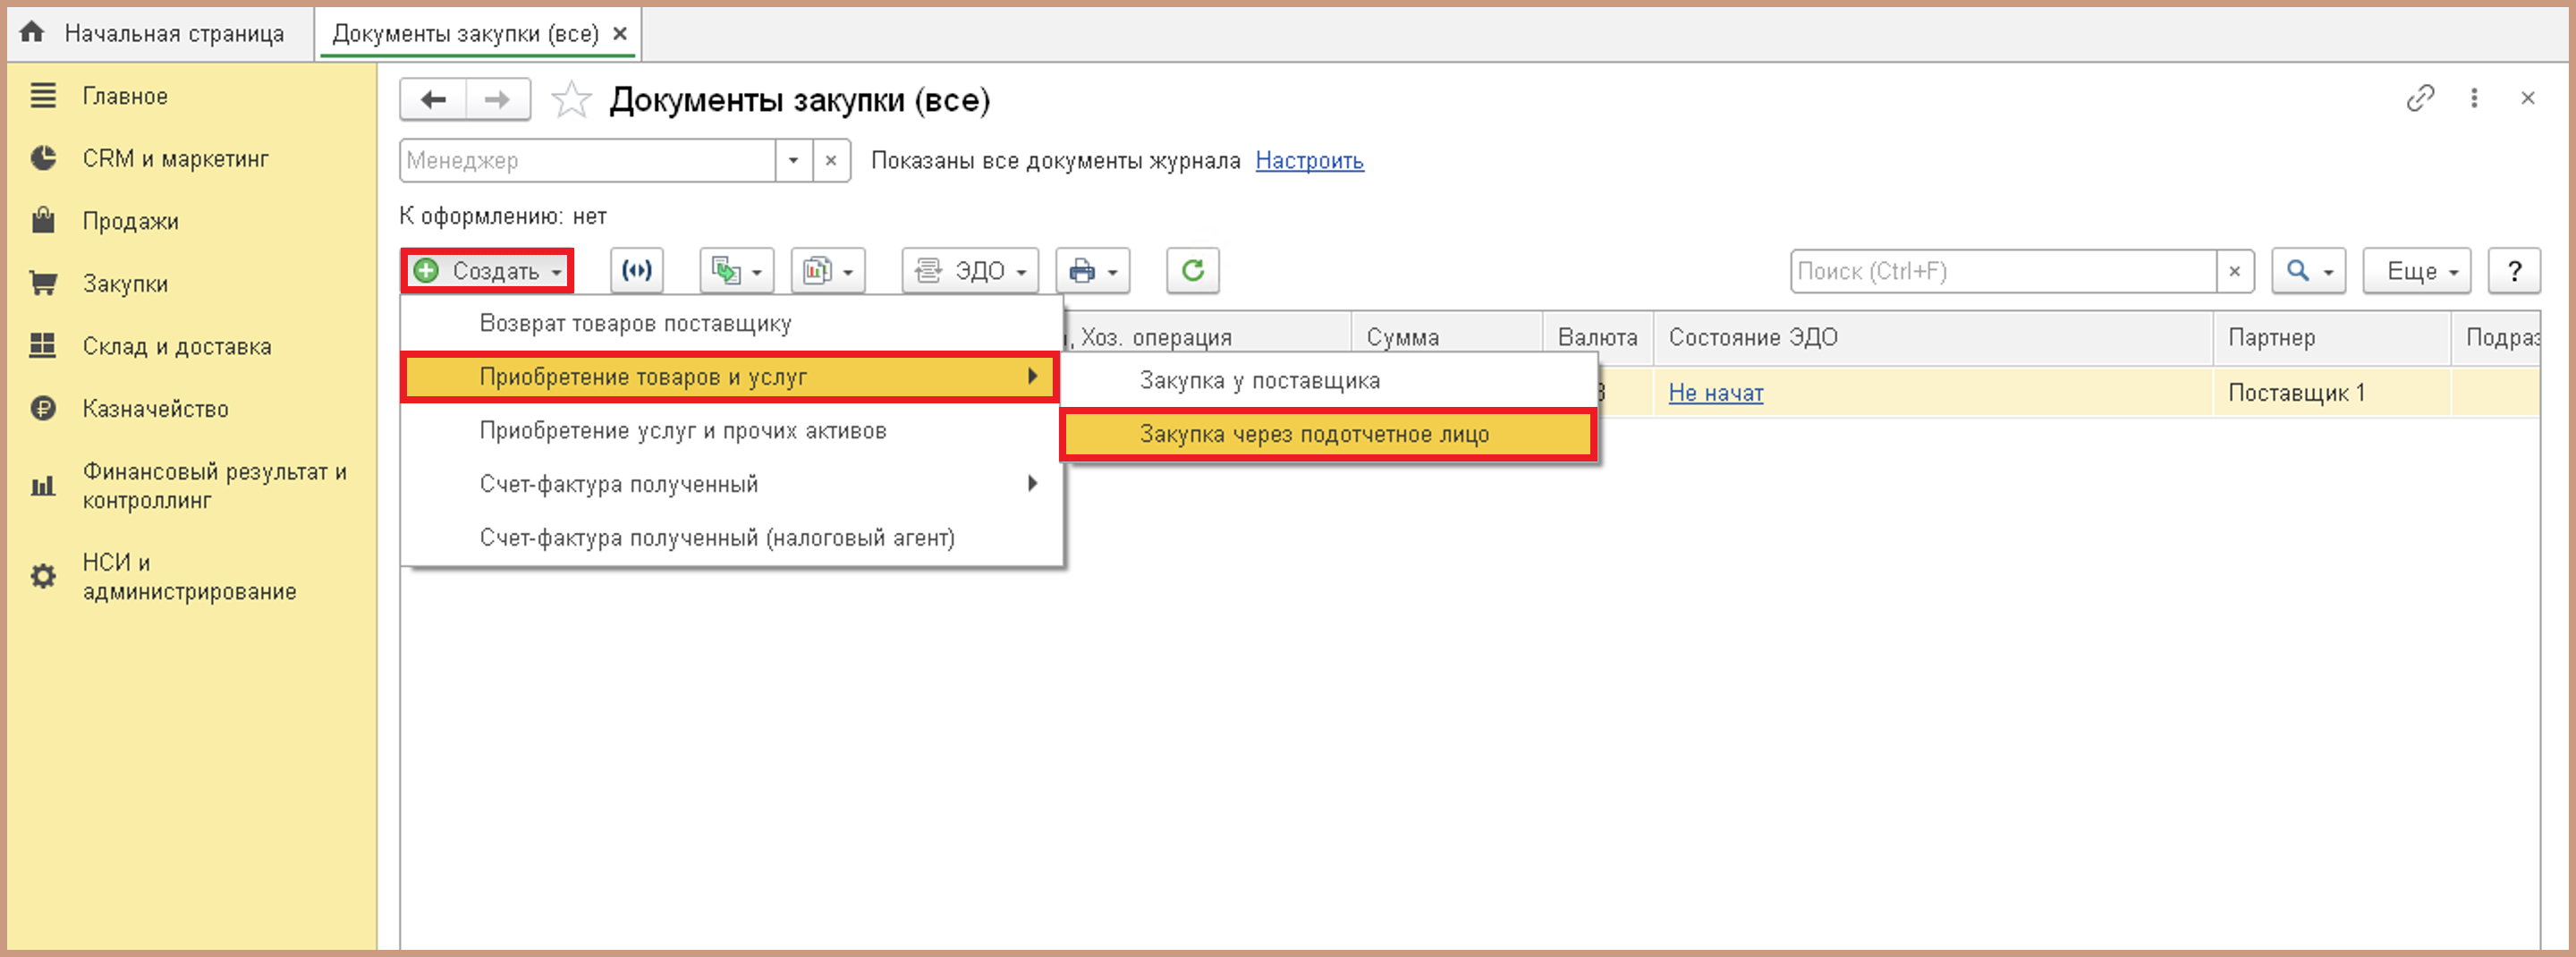
Task: Switch to Документы закупки (все) tab
Action: tap(465, 33)
